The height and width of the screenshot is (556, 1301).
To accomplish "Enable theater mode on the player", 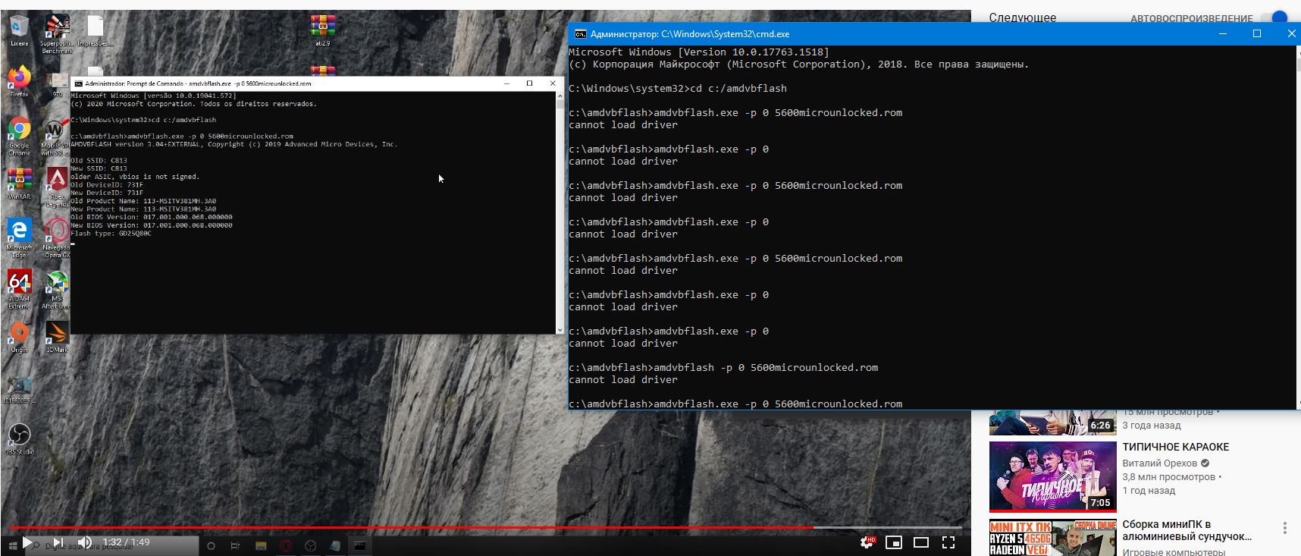I will [x=921, y=542].
